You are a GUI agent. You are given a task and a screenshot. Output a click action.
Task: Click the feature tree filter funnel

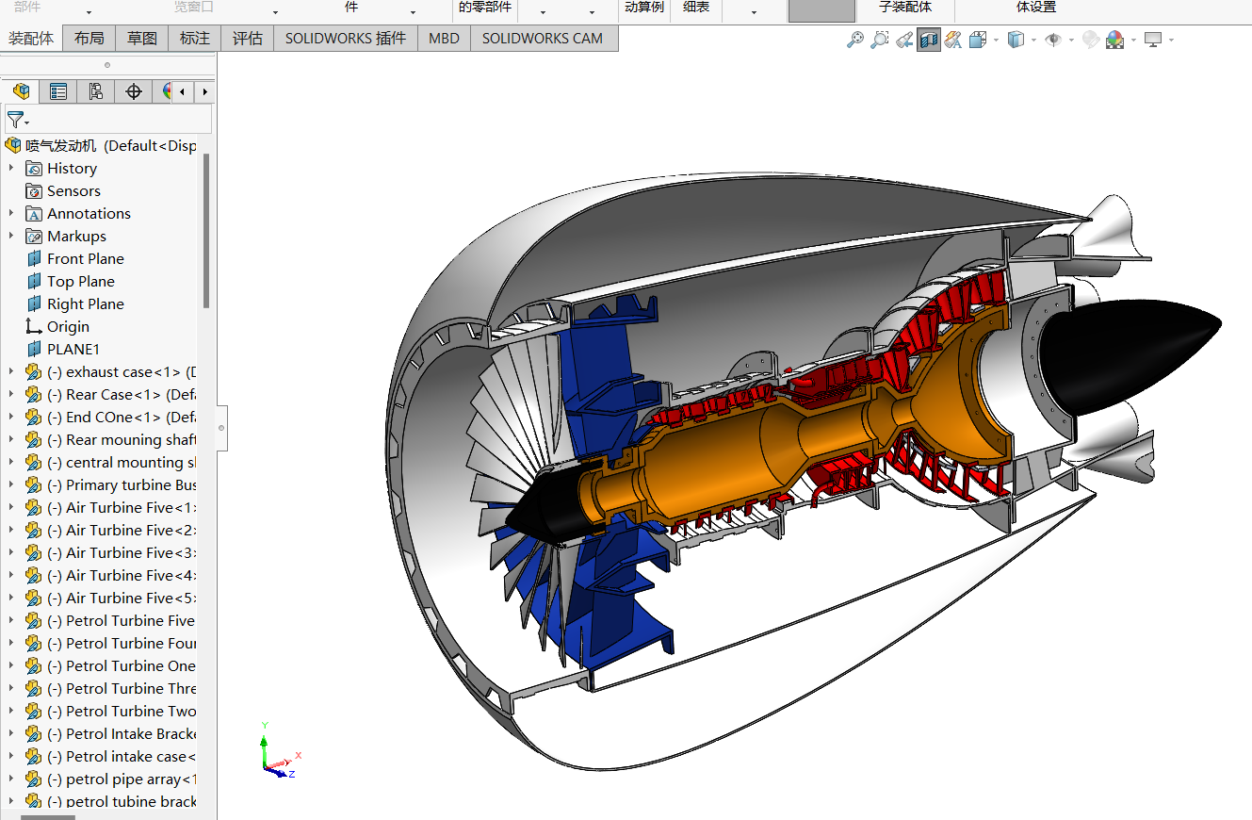click(x=16, y=120)
